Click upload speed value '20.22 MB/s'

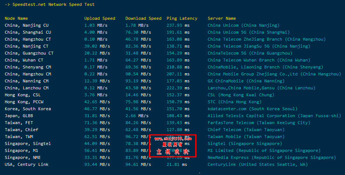click(97, 53)
